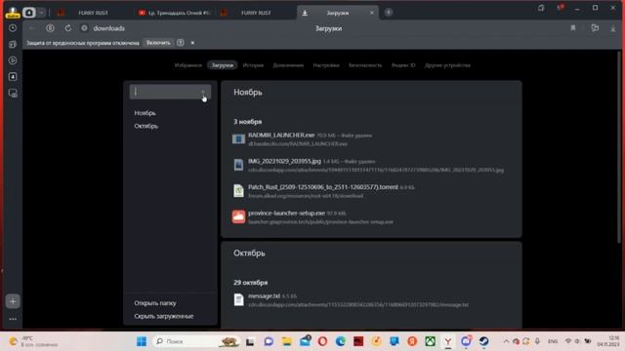
Task: Click the Включить protection button
Action: click(x=158, y=43)
